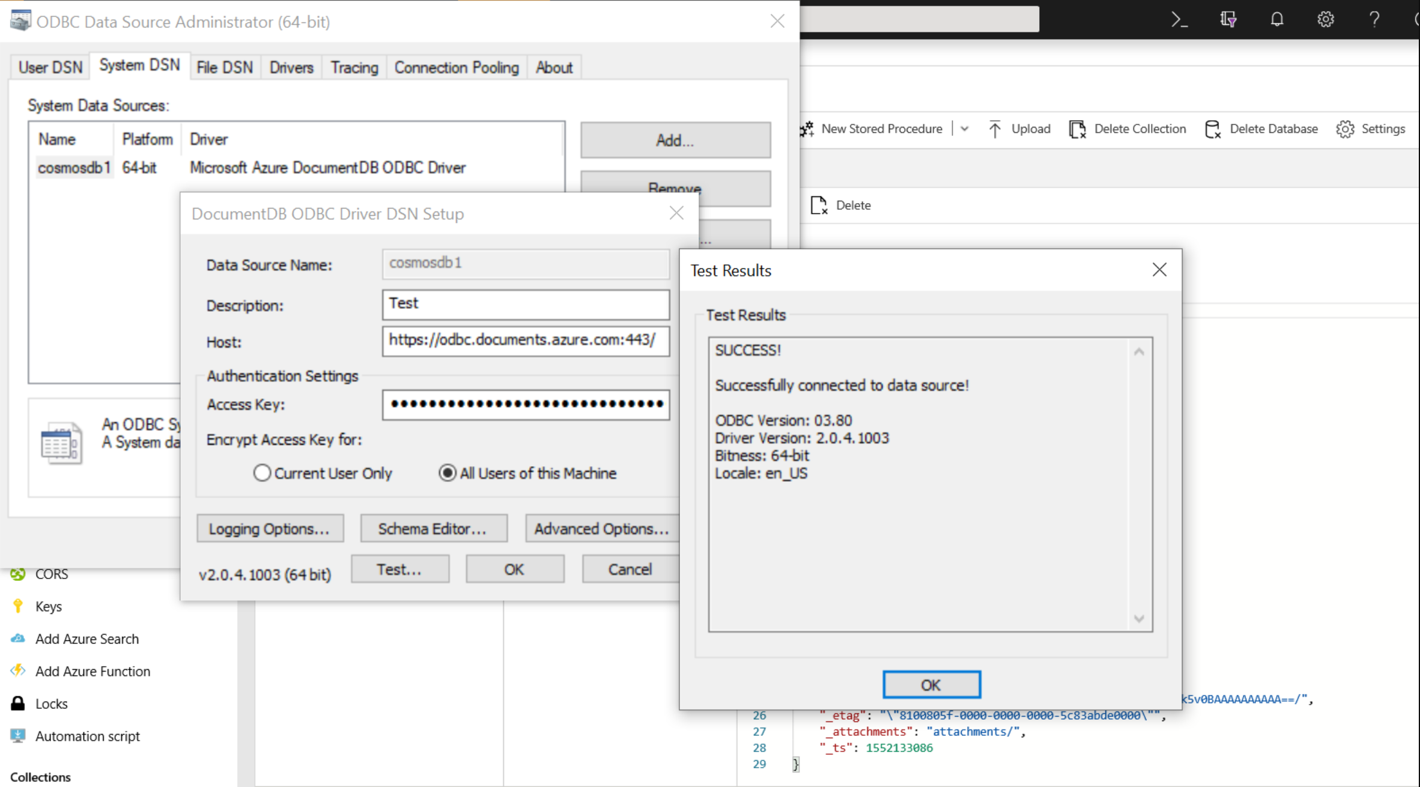This screenshot has height=787, width=1420.
Task: Open the notifications bell
Action: click(1276, 20)
